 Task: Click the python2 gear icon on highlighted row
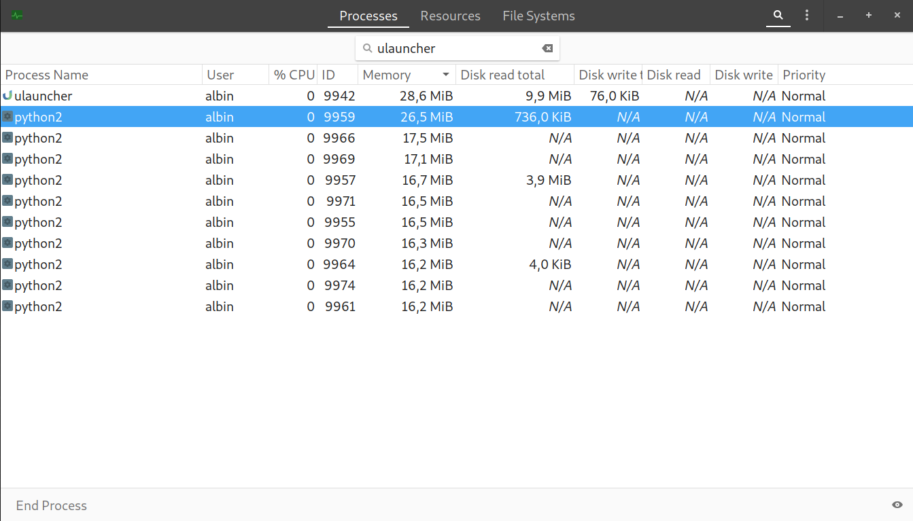(x=7, y=116)
